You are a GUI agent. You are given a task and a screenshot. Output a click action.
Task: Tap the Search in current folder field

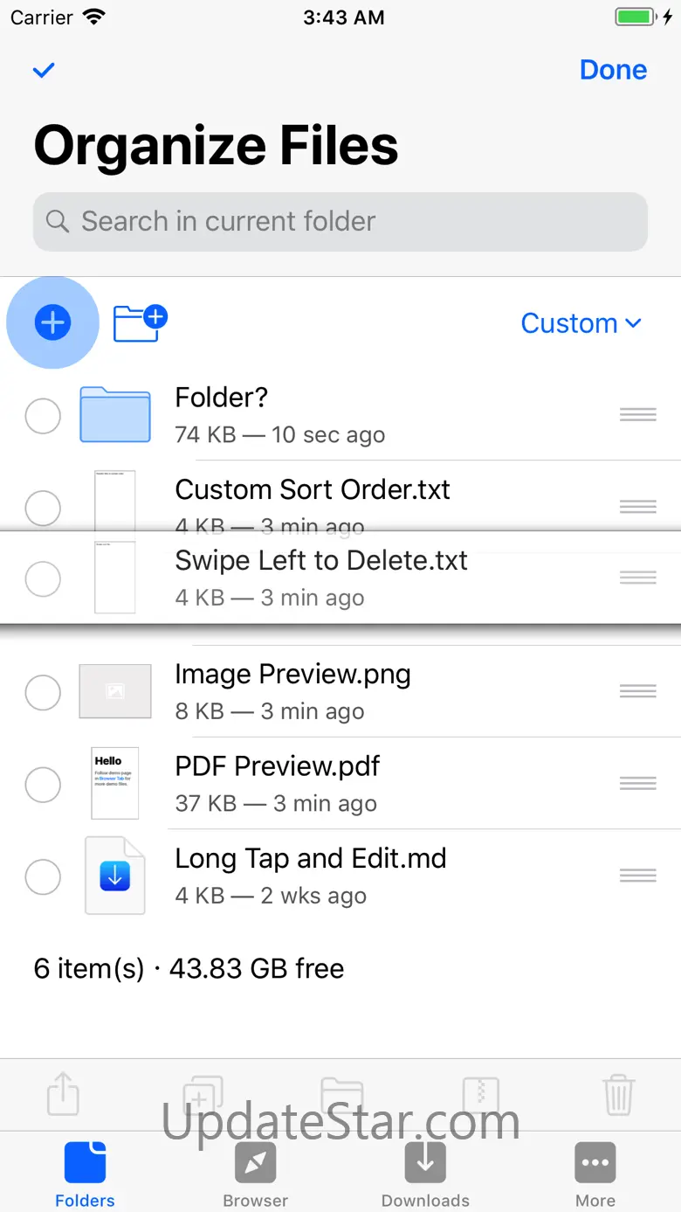340,222
